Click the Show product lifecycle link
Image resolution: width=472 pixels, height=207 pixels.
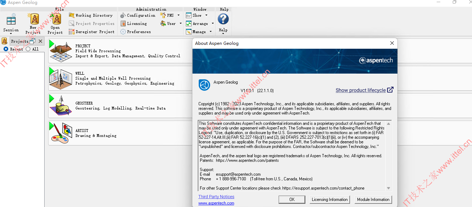point(360,90)
